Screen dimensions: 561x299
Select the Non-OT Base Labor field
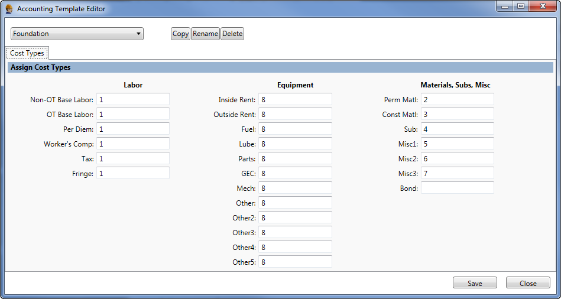133,99
